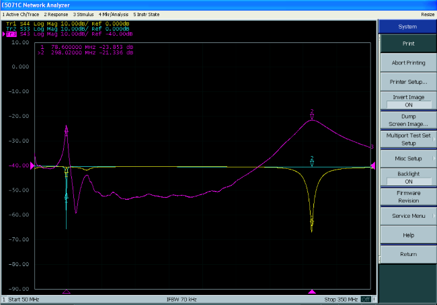Click the Off status indicator in status bar
This screenshot has height=305, width=437.
pos(366,299)
